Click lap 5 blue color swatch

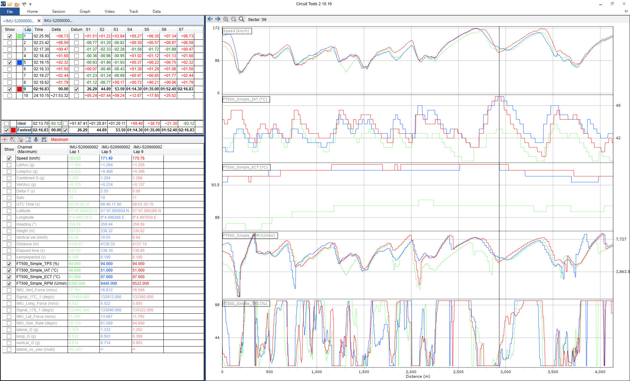click(x=20, y=62)
